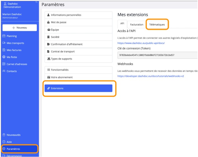Viewport: 198px width, 157px height.
Task: Click the Nouveautés gift icon
Action: coord(4,135)
